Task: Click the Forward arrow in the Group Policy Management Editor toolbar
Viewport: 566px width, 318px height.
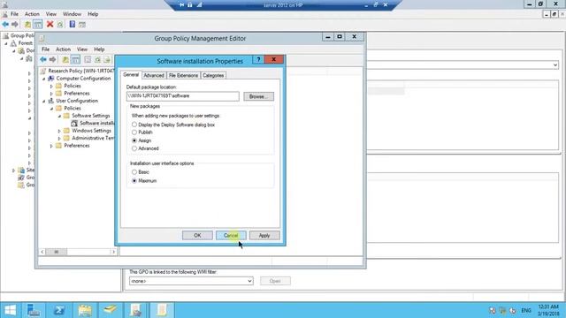Action: pyautogui.click(x=53, y=59)
